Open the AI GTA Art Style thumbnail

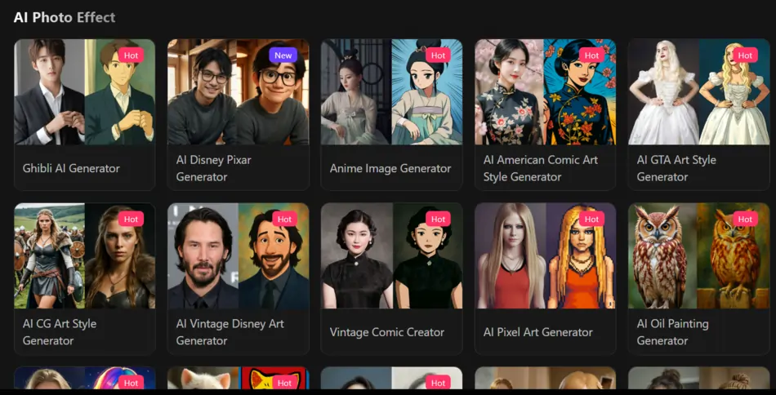click(698, 92)
